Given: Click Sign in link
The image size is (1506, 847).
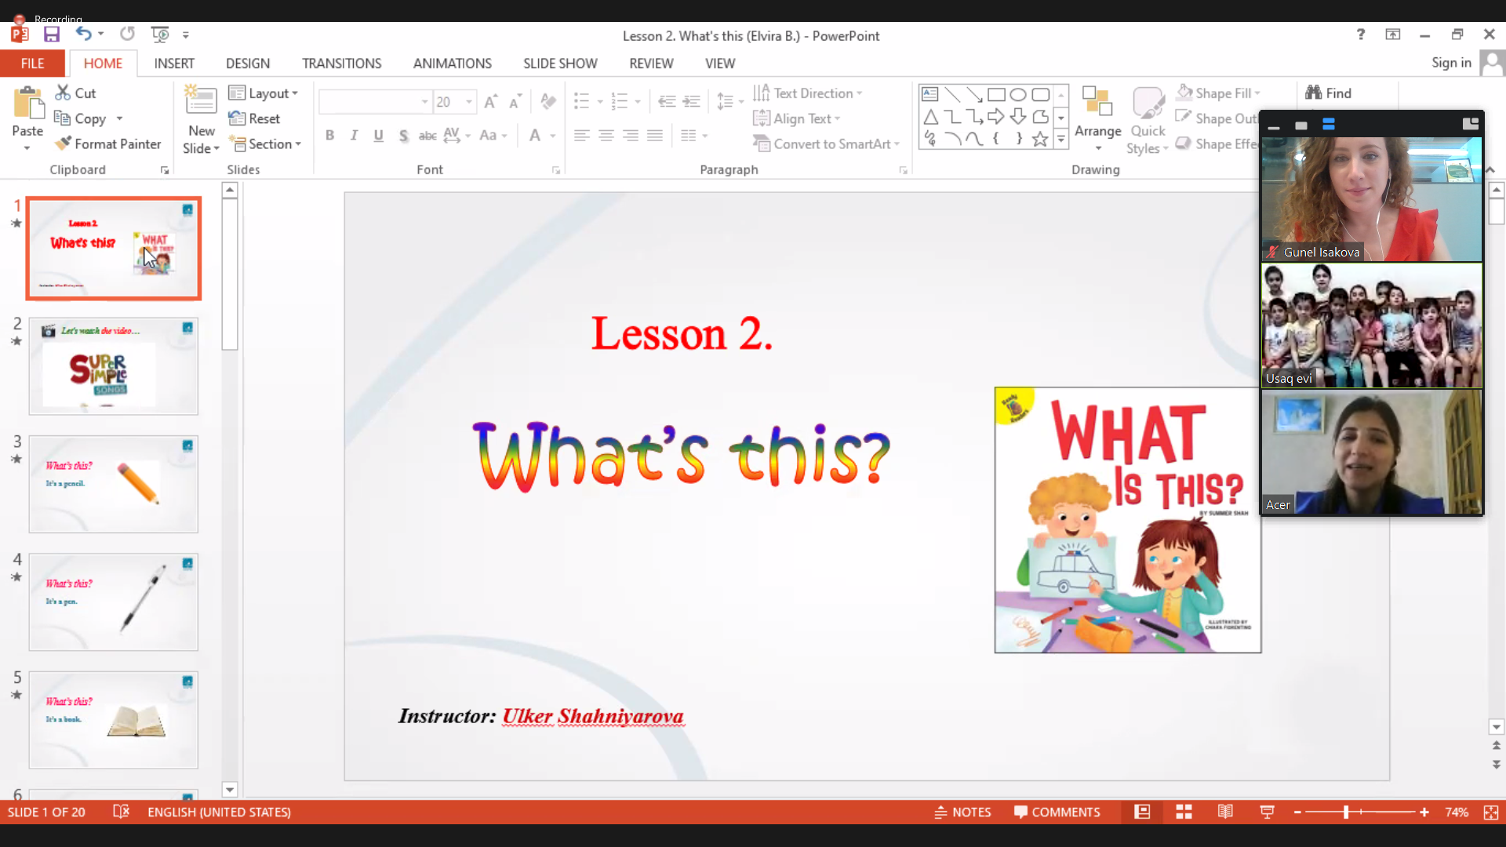Looking at the screenshot, I should [x=1451, y=63].
